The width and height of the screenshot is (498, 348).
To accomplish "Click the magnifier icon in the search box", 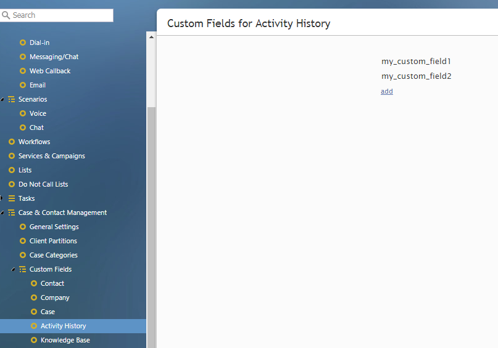I will point(6,15).
